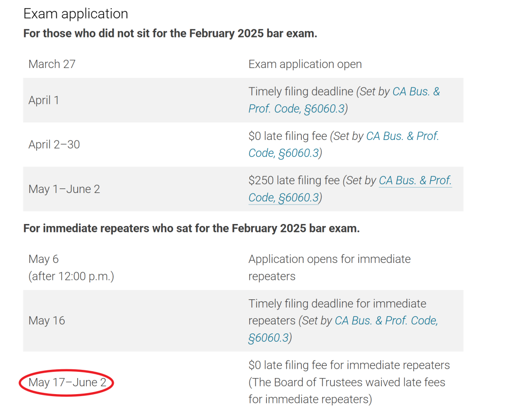
Task: Select the 'Exam application open' text
Action: pyautogui.click(x=305, y=64)
